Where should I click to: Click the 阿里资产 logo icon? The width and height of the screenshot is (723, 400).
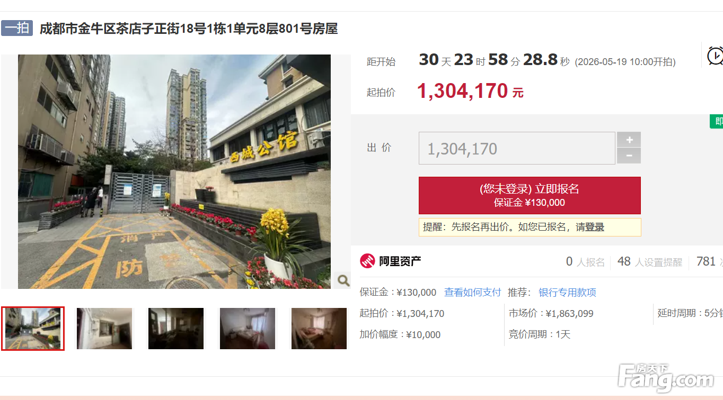tap(367, 261)
